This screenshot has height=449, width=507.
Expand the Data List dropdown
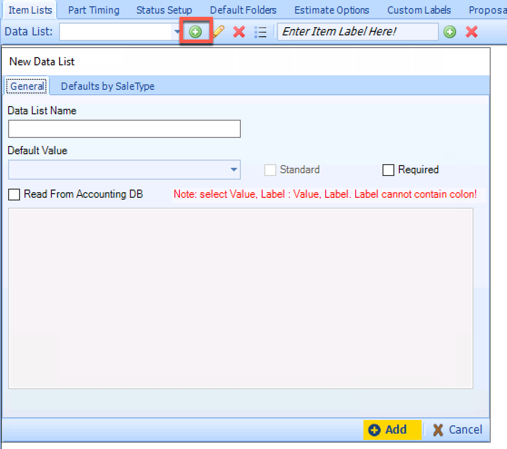pyautogui.click(x=177, y=32)
